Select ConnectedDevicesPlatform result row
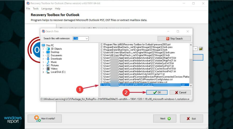 pyautogui.click(x=145, y=77)
